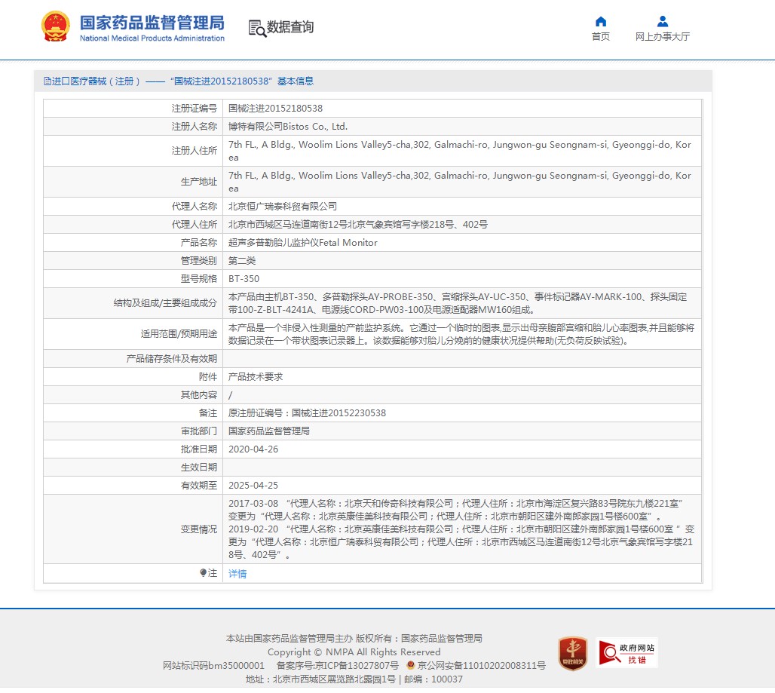
Task: Click the 数据查询 magnifier document icon
Action: click(x=257, y=28)
